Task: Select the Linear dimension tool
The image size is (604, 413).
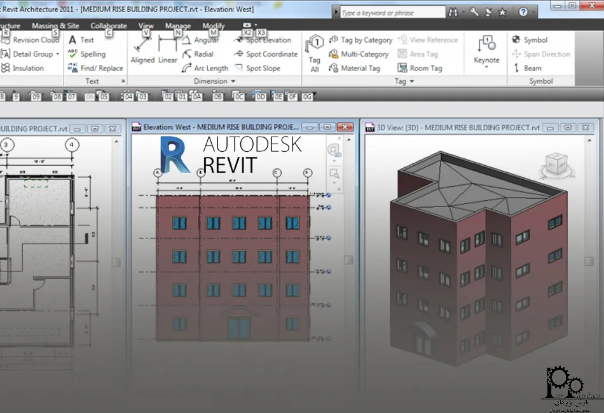Action: (x=168, y=50)
